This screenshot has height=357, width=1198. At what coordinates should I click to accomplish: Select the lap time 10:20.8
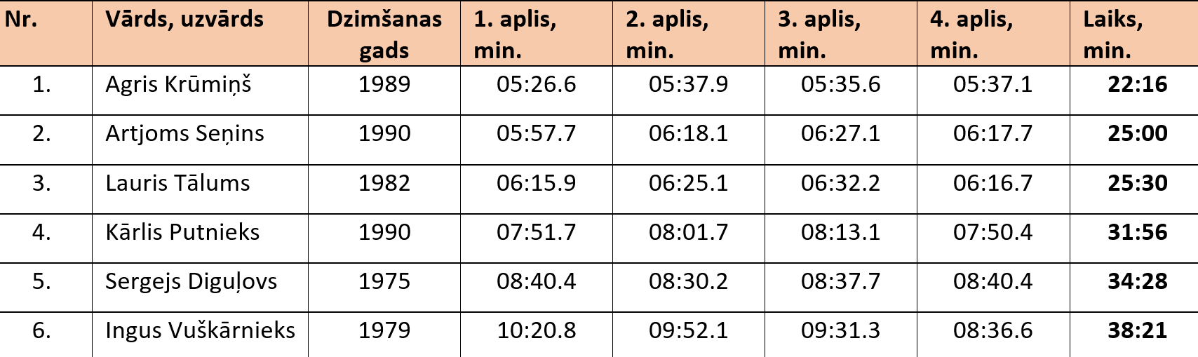(536, 330)
